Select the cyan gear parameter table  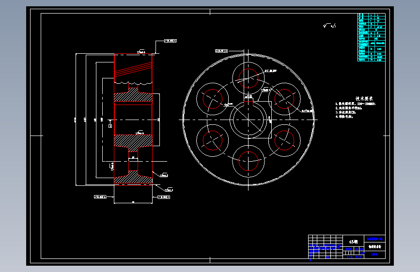tap(372, 37)
